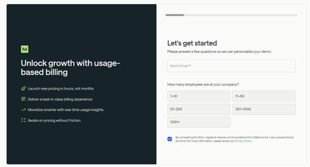Select the 1-10 employees option
This screenshot has width=310, height=167.
coord(199,96)
